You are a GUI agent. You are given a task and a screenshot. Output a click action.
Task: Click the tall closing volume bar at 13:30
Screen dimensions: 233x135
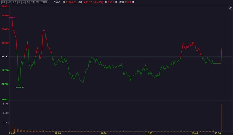tap(222, 118)
